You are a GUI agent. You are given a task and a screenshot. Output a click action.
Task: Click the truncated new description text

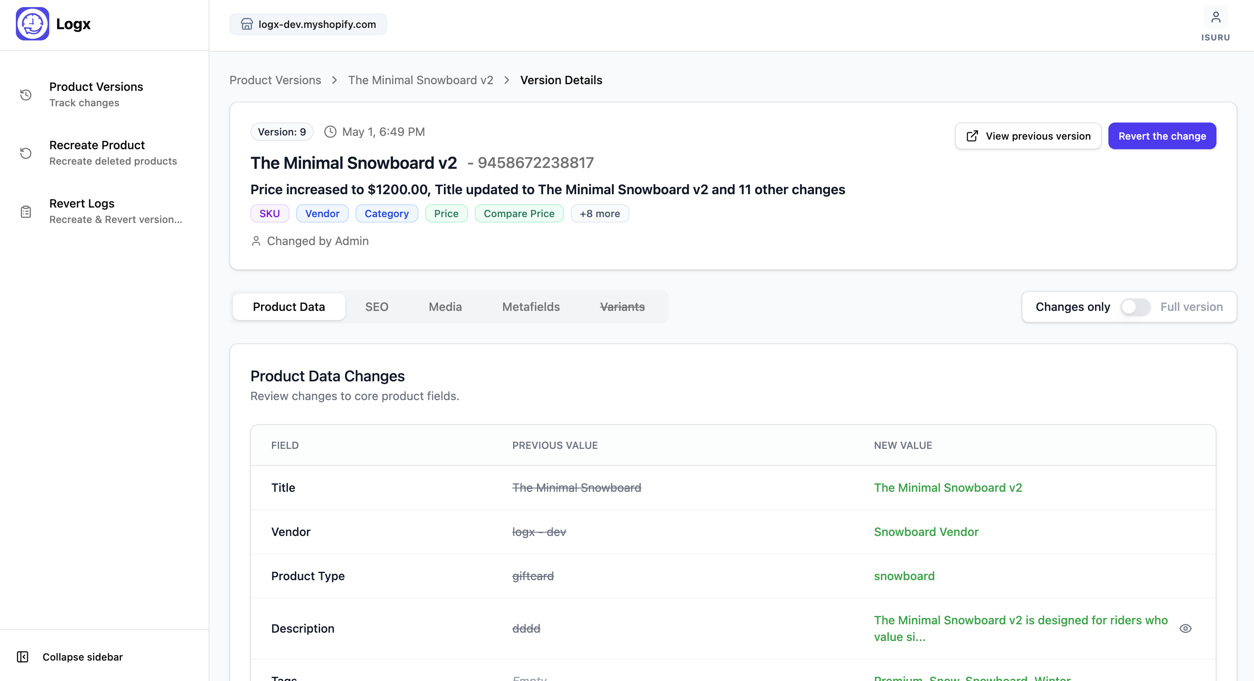(x=1021, y=628)
